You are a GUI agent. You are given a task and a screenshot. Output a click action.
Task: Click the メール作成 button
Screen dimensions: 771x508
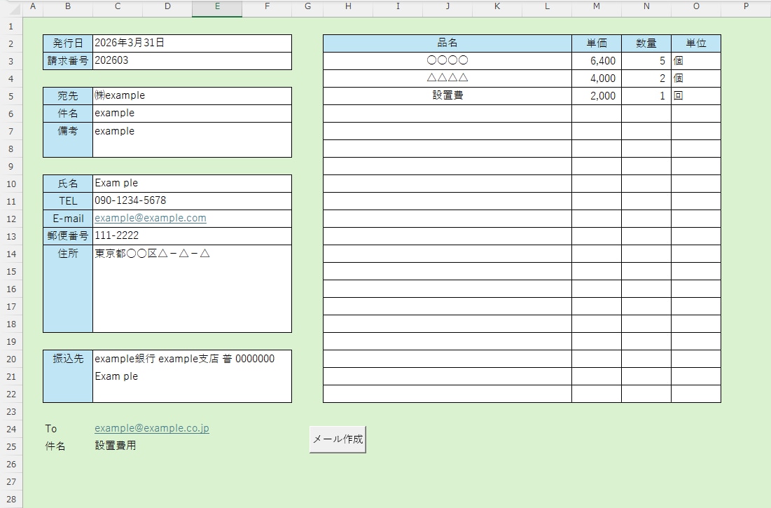click(338, 439)
